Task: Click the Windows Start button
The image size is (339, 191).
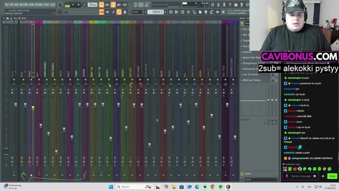Action: click(111, 187)
